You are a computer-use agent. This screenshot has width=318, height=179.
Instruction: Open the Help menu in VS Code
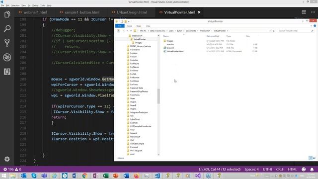(x=49, y=5)
